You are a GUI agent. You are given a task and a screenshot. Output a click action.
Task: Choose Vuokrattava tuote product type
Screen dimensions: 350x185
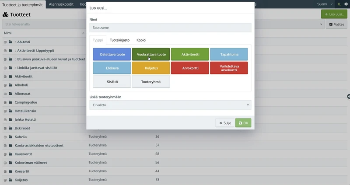(151, 54)
